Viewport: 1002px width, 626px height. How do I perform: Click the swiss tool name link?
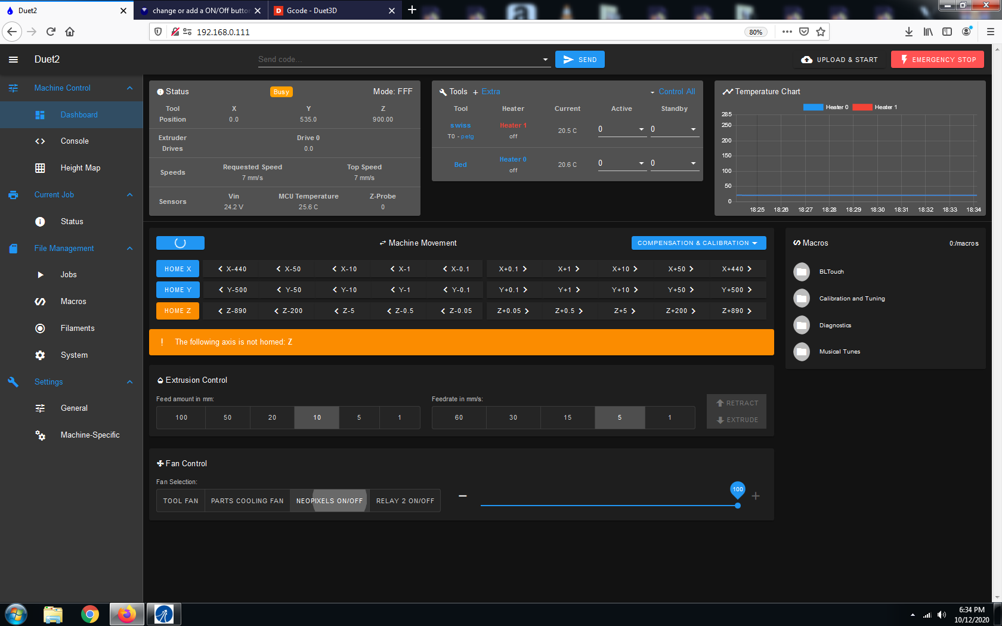[460, 125]
